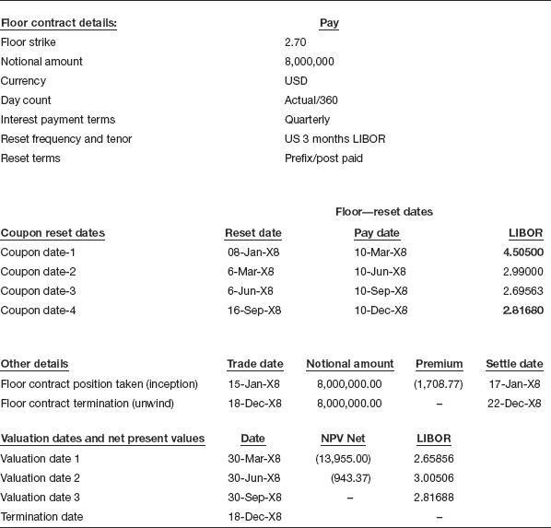Click the NPV Net column header

click(343, 439)
